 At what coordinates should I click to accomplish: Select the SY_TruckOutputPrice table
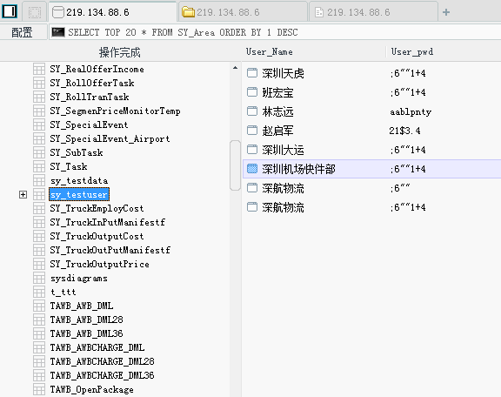(99, 265)
